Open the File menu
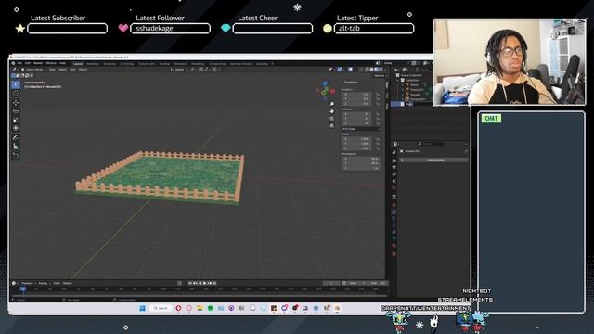This screenshot has width=594, height=334. pos(19,63)
